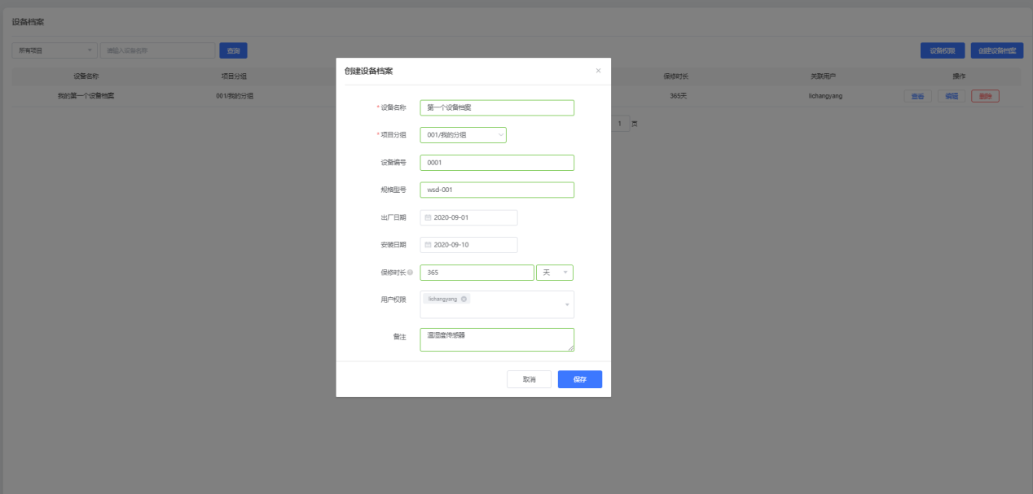1033x494 pixels.
Task: Remove the lichangyang tag via its x icon
Action: 464,299
